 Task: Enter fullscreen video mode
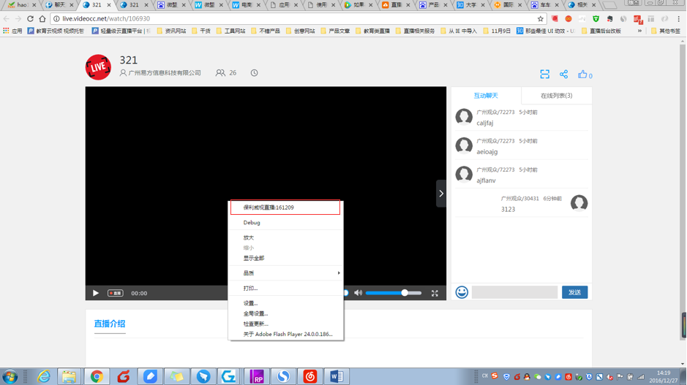pos(435,293)
